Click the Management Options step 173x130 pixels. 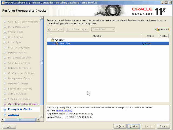(20, 78)
